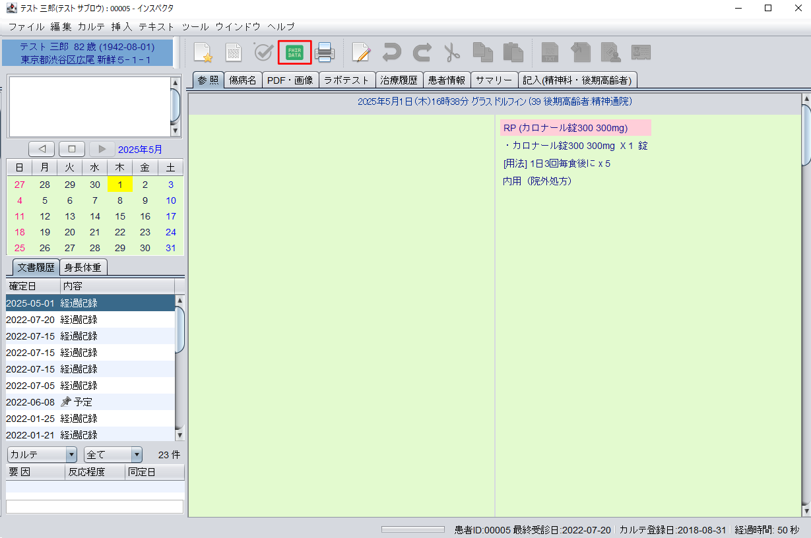Click the new karte icon with star
This screenshot has height=538, width=811.
click(x=203, y=52)
